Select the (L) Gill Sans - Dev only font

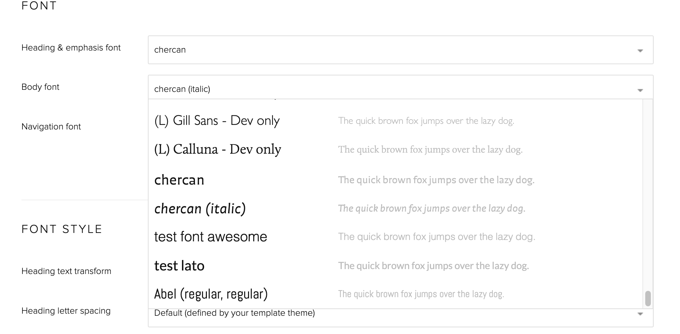tap(217, 121)
